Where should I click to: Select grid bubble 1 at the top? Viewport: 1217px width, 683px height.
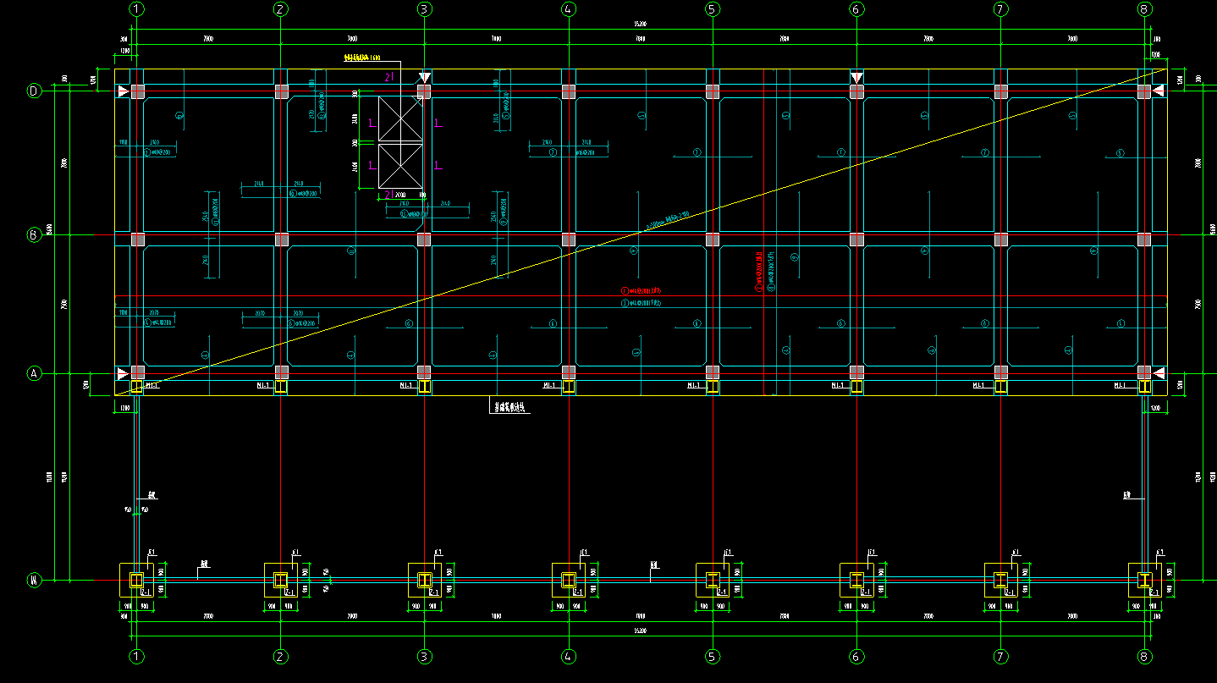[x=137, y=9]
